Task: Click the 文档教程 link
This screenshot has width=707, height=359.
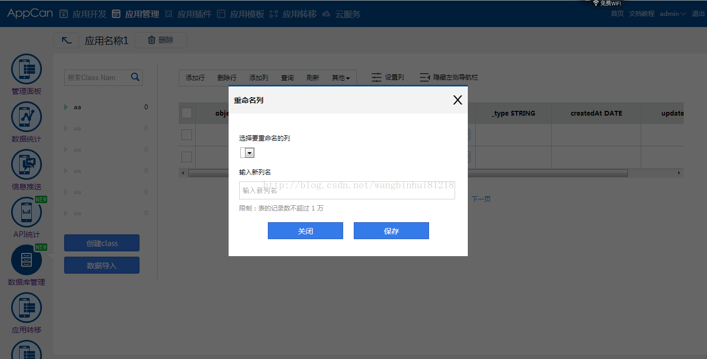Action: coord(642,14)
